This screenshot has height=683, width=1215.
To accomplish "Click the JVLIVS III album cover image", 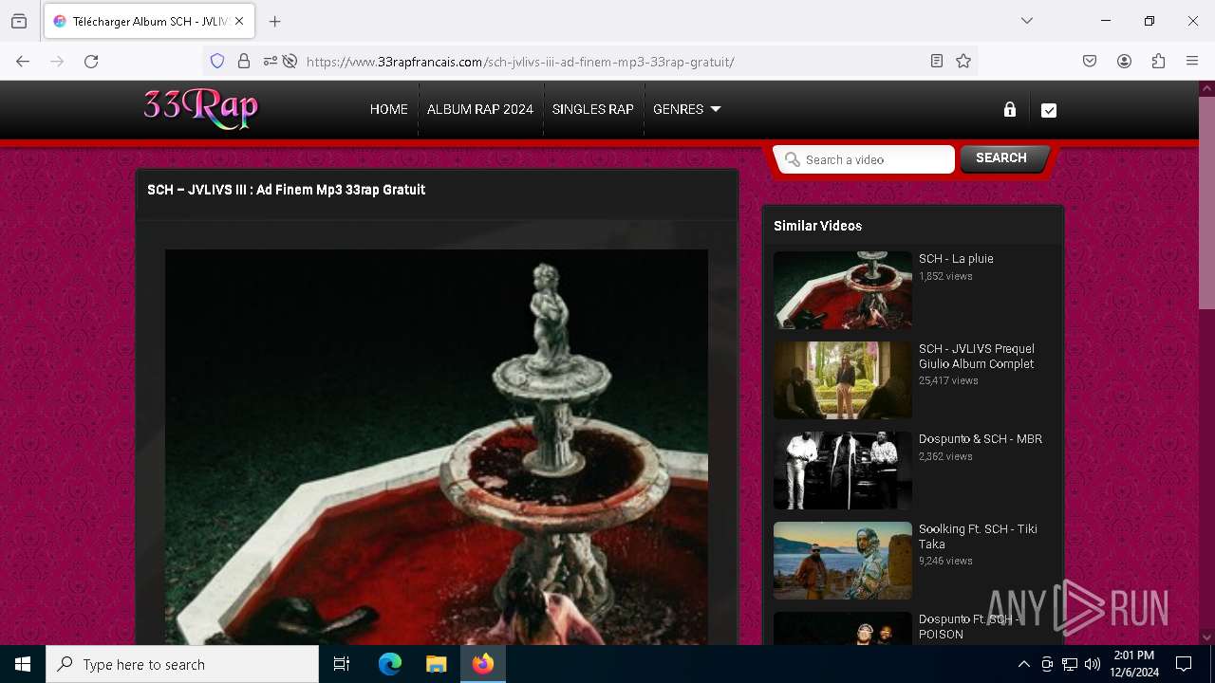I will pos(437,447).
